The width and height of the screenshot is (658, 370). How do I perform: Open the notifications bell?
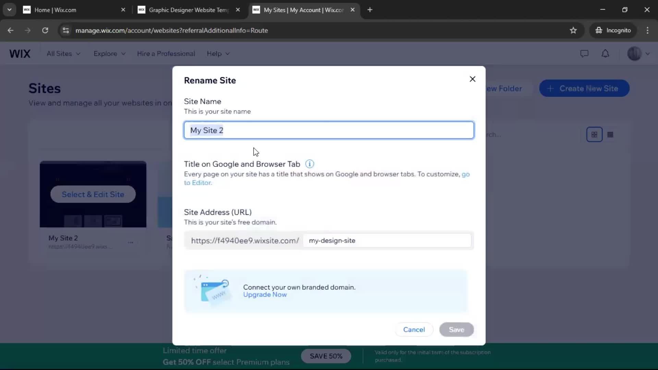(x=605, y=54)
